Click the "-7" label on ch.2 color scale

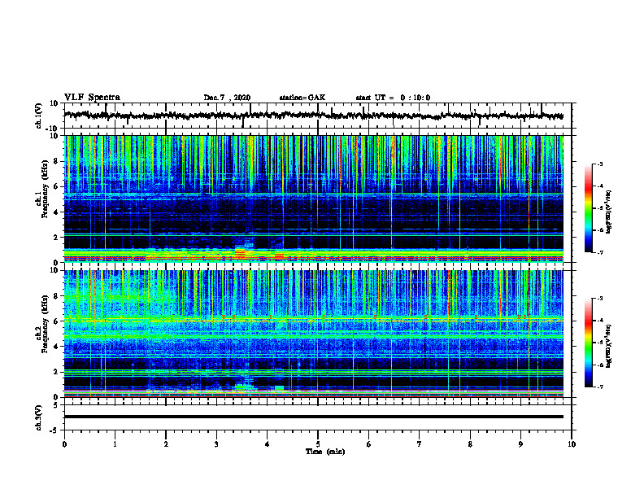(599, 387)
